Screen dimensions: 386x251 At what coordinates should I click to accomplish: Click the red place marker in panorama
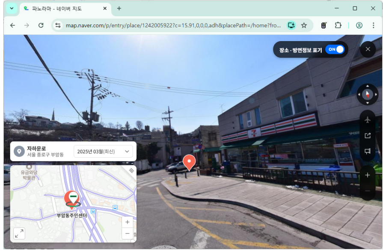[189, 163]
